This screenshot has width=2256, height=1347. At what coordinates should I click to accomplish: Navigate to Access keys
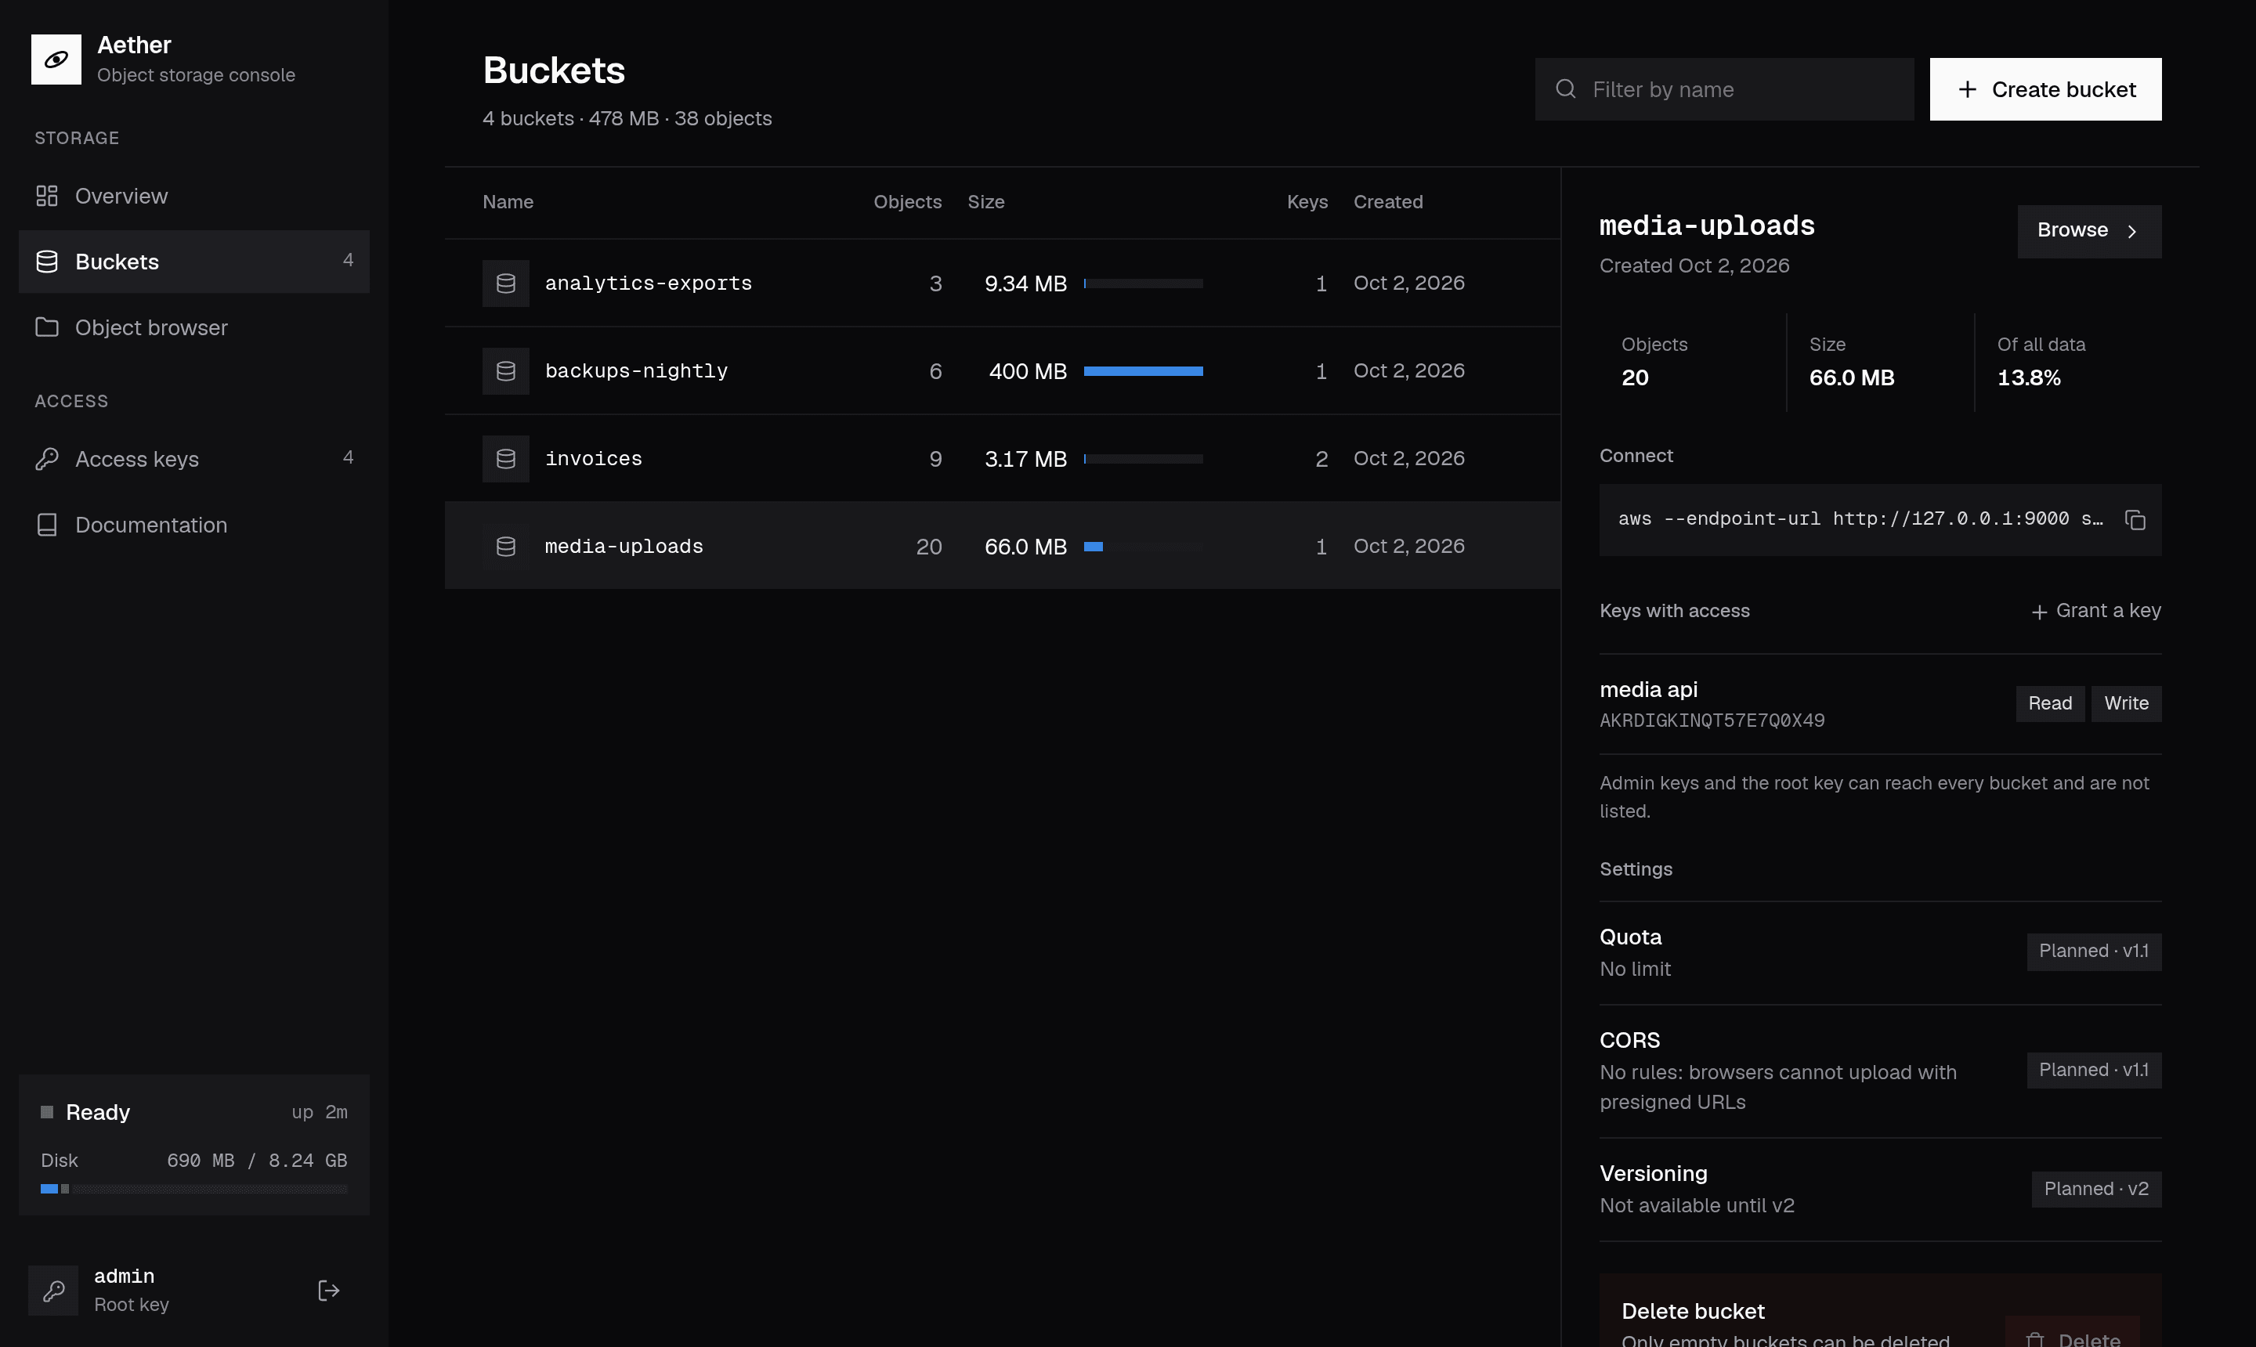point(194,459)
